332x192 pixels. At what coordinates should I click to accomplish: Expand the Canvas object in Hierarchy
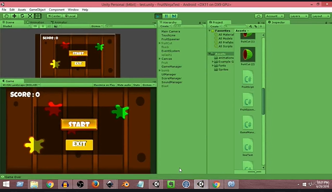click(x=160, y=59)
